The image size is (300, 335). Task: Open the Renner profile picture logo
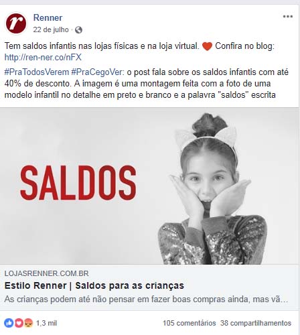pos(16,23)
